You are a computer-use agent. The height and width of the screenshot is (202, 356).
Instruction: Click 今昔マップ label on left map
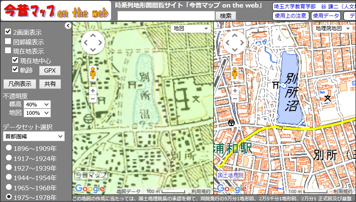pos(91,175)
